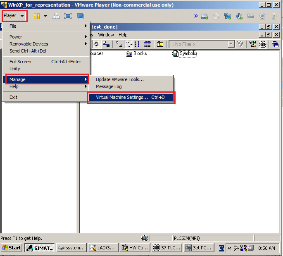Switch to List view icon

point(138,44)
